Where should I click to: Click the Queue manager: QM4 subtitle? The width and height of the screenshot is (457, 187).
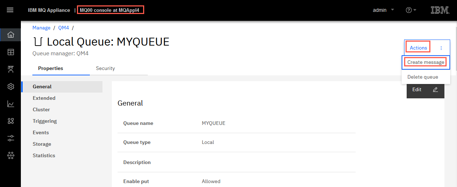pos(60,53)
